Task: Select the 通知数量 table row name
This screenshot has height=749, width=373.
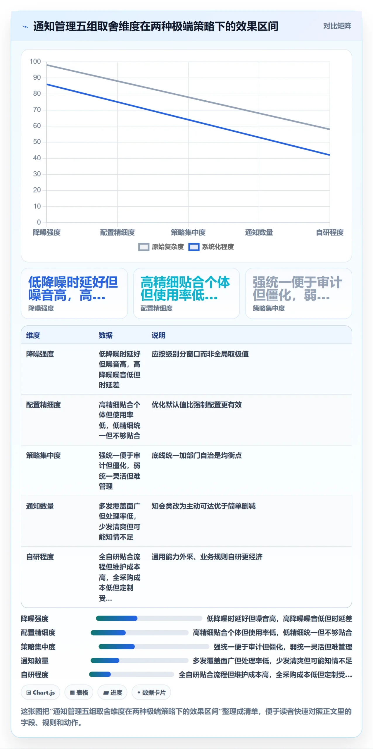Action: coord(40,506)
